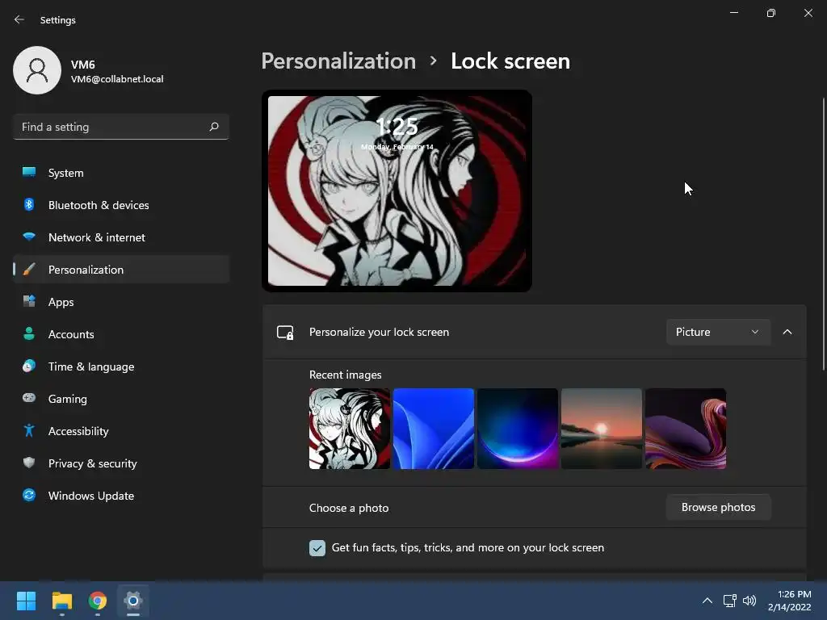The image size is (827, 620).
Task: Click the Lock screen page title
Action: coord(510,61)
